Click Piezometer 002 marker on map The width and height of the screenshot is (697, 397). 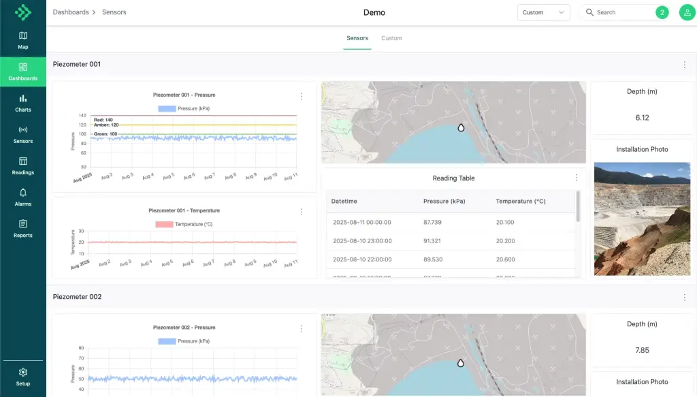coord(461,363)
